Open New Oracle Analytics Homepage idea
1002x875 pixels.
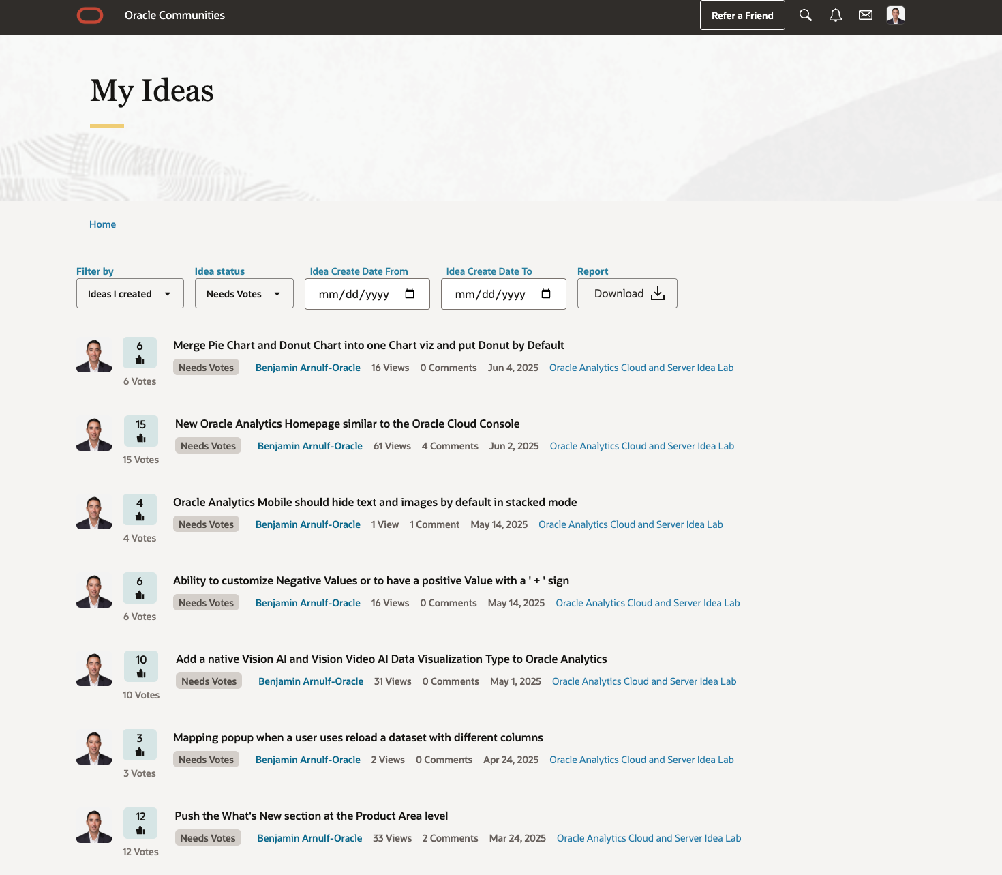click(x=348, y=424)
